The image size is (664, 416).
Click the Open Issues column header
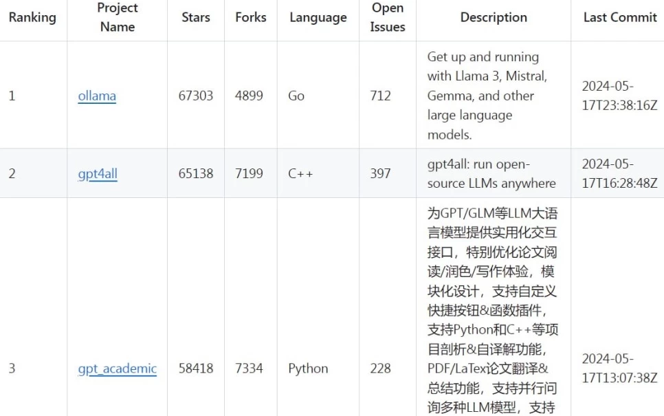[x=388, y=18]
